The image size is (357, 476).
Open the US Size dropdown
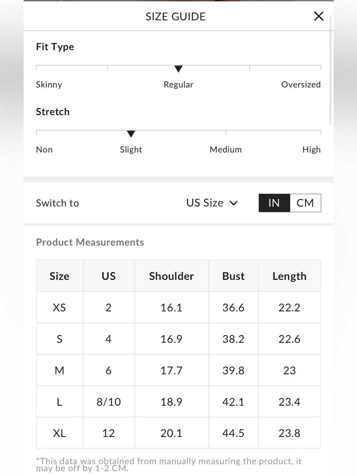tap(212, 203)
